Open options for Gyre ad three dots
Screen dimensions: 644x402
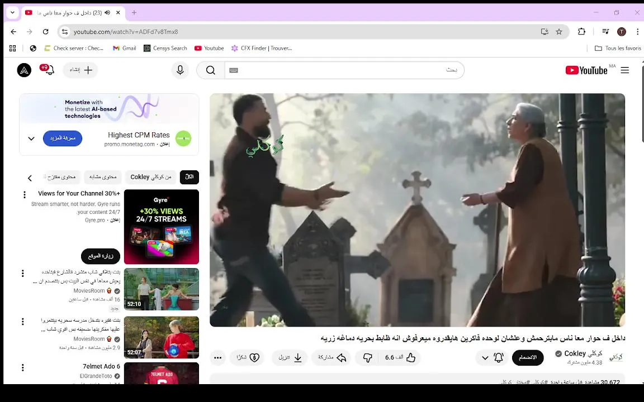click(x=24, y=194)
